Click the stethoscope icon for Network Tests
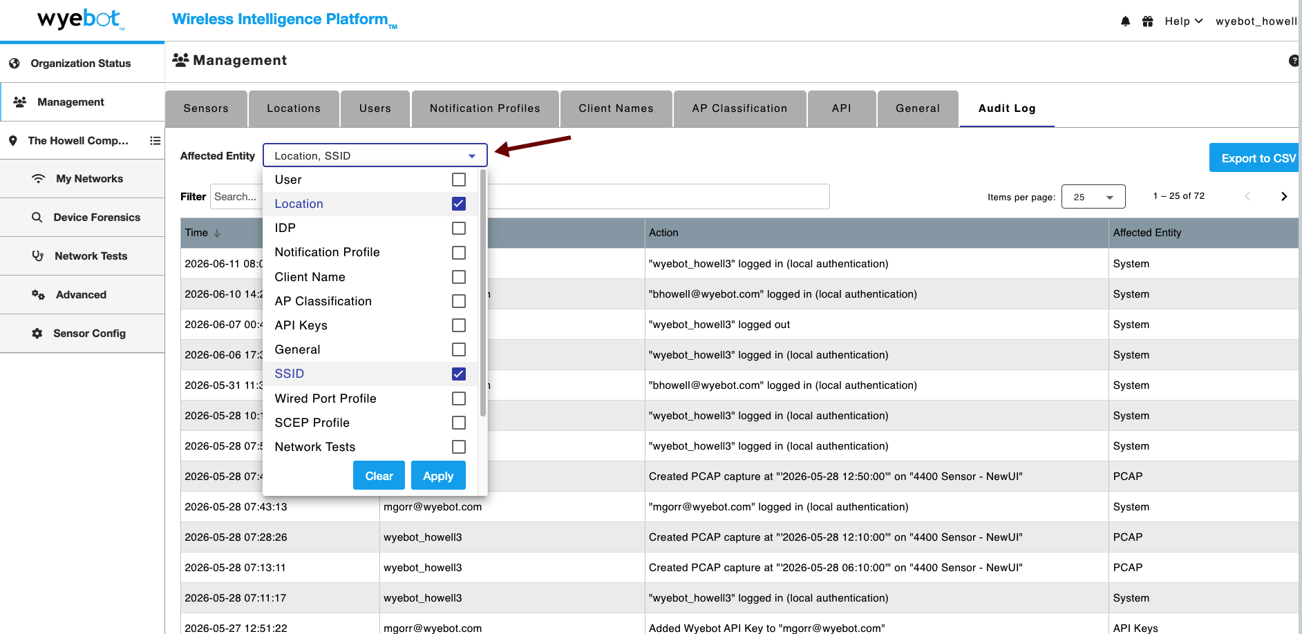Image resolution: width=1302 pixels, height=634 pixels. pyautogui.click(x=38, y=256)
